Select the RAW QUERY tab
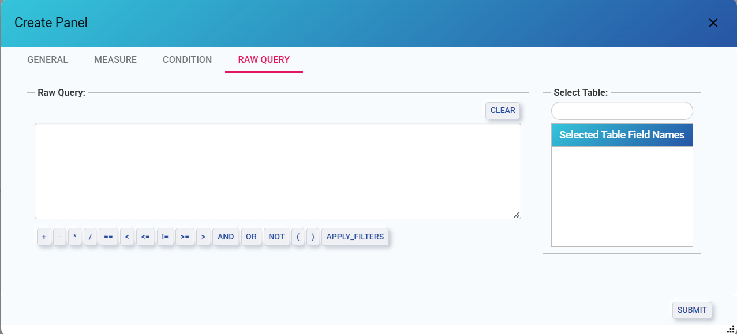 coord(264,59)
